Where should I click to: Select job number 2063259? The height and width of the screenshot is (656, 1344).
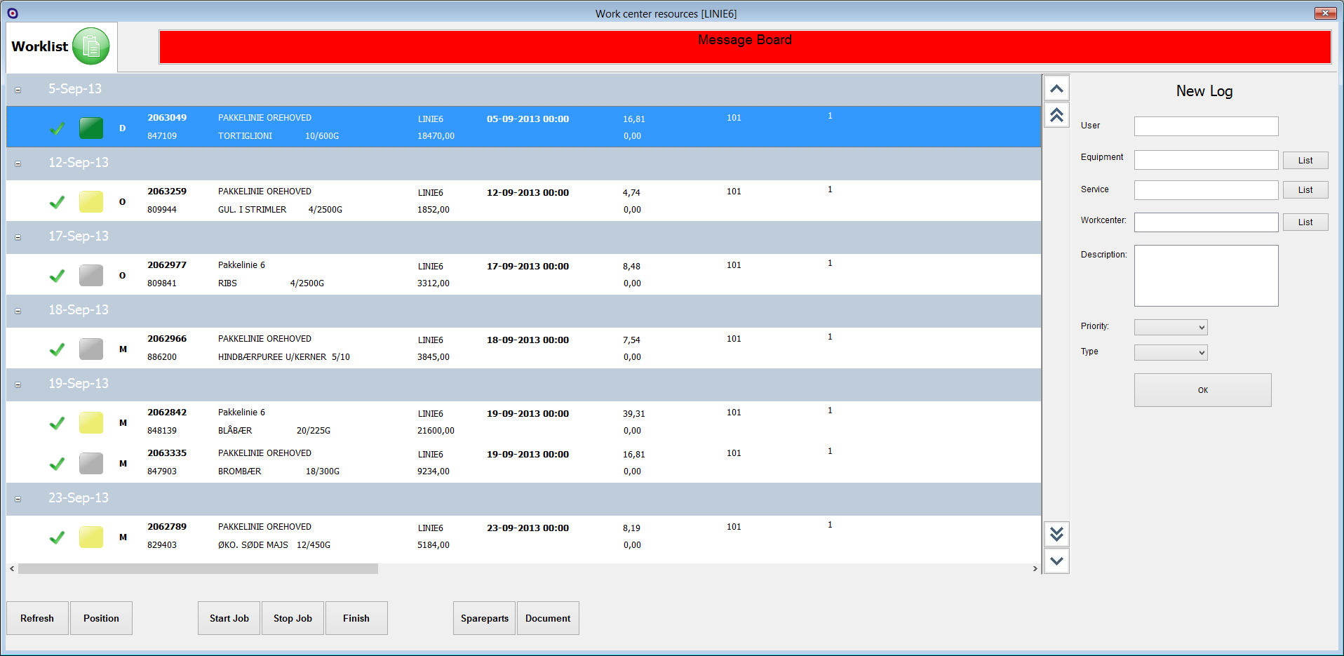click(167, 192)
